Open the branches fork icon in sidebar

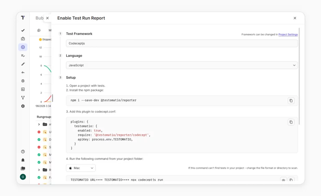23,97
